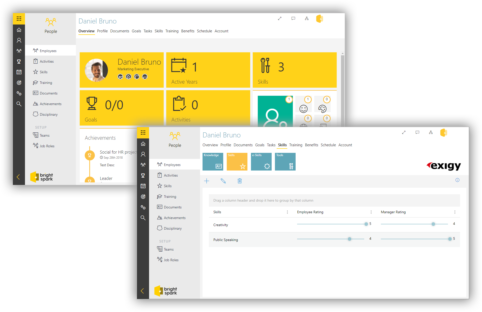
Task: Click the Goals 0/0 tile
Action: tap(122, 108)
